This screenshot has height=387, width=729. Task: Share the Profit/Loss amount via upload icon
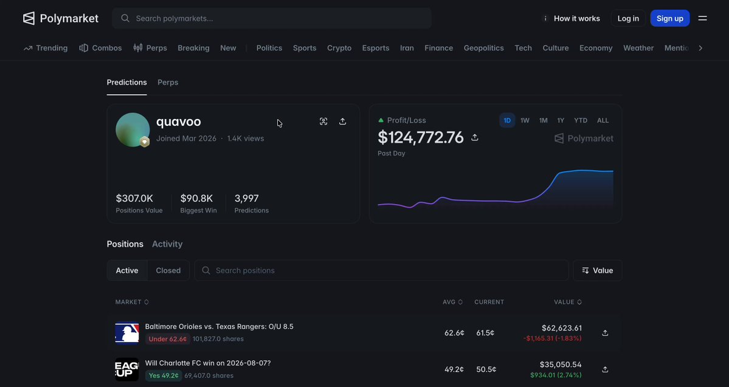click(x=475, y=137)
